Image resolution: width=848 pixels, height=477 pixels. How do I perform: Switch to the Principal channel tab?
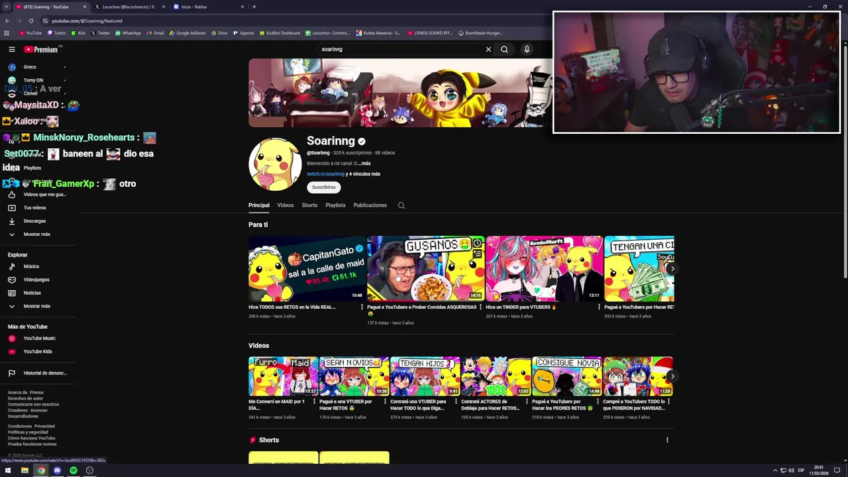(x=259, y=205)
